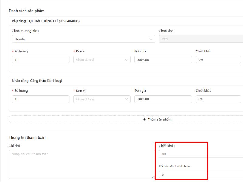
Task: Open the Đơn vị dropdown for Công tháo lắp 4 bugi
Action: (99, 99)
